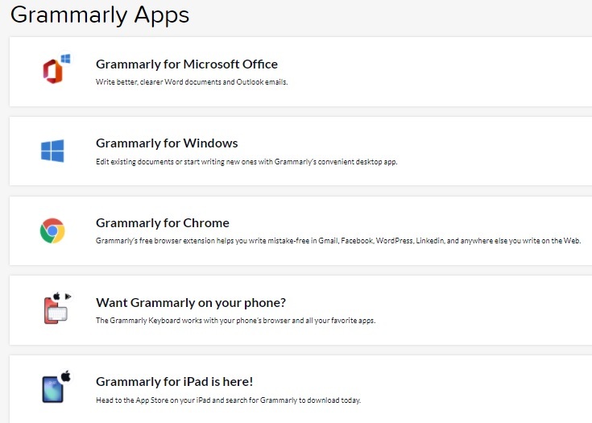Select Grammarly for iPad is here heading
The image size is (592, 423).
(x=175, y=382)
